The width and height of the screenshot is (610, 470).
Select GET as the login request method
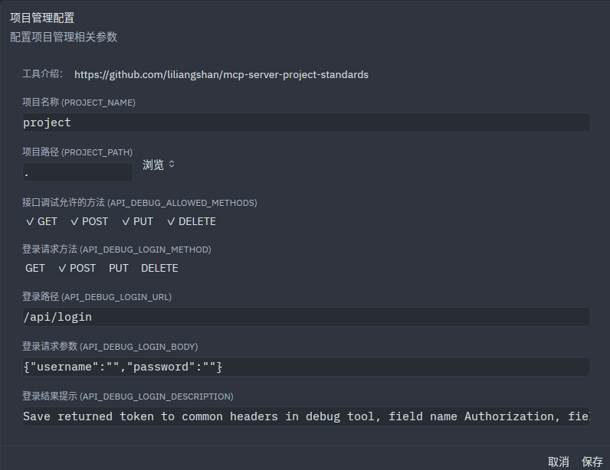tap(35, 268)
